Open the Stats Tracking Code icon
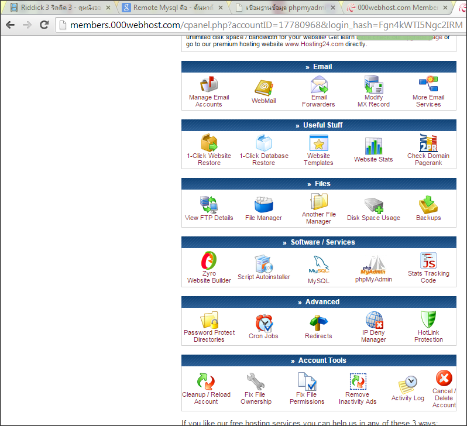 tap(428, 260)
